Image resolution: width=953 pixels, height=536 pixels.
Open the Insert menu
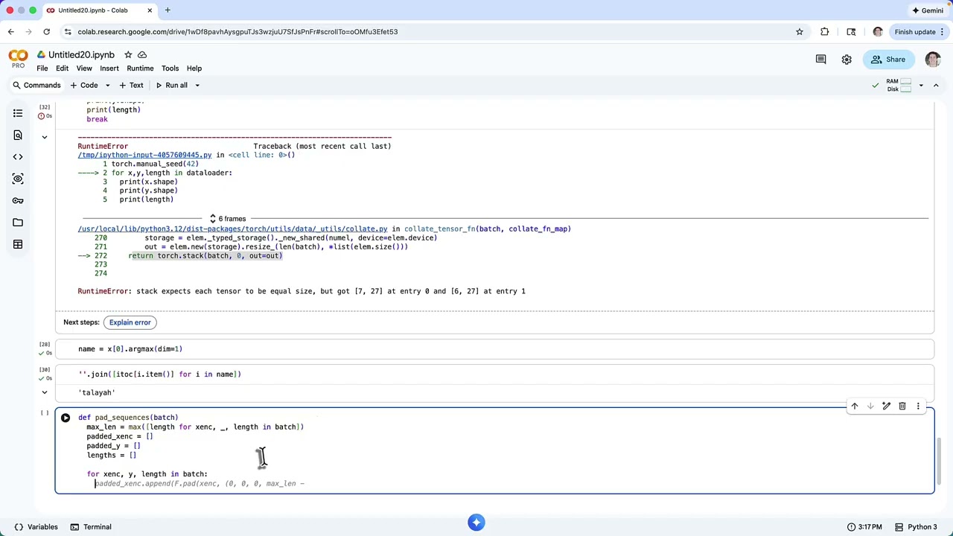109,68
